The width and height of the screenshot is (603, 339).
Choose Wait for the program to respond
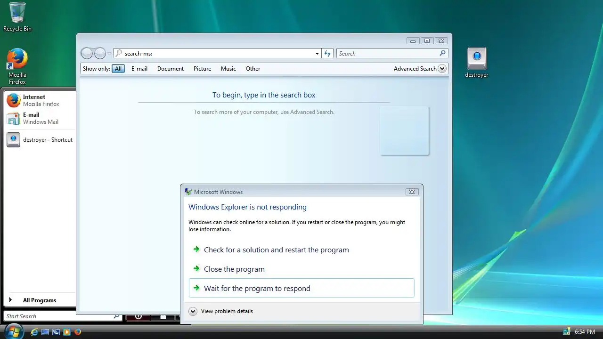point(301,288)
